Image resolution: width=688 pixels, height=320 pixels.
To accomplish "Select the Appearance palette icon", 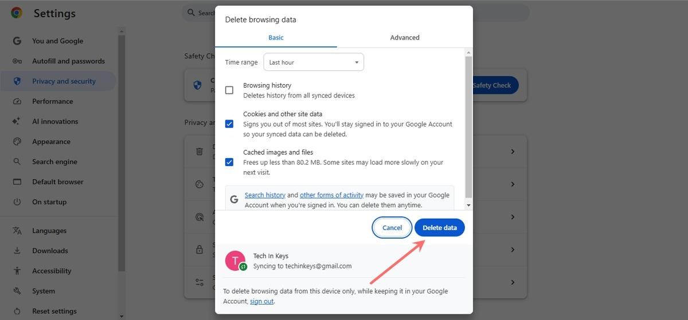I will click(17, 141).
